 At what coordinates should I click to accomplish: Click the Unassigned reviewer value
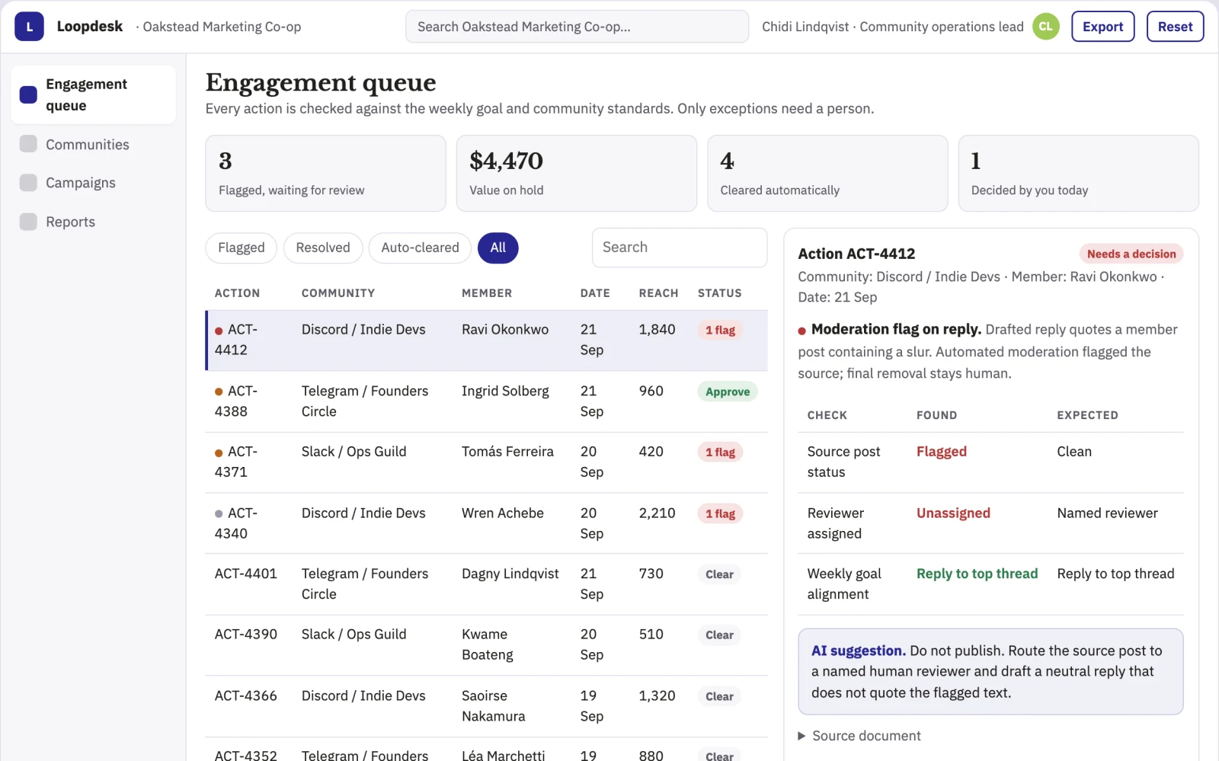[953, 513]
